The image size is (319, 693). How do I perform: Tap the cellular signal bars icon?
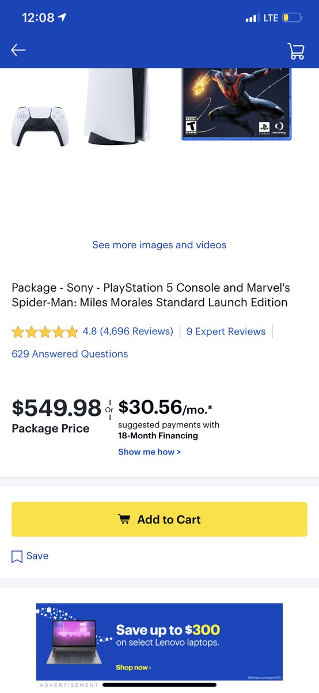pyautogui.click(x=252, y=18)
